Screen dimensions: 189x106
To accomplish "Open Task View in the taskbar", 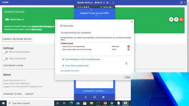I will (x=64, y=103).
